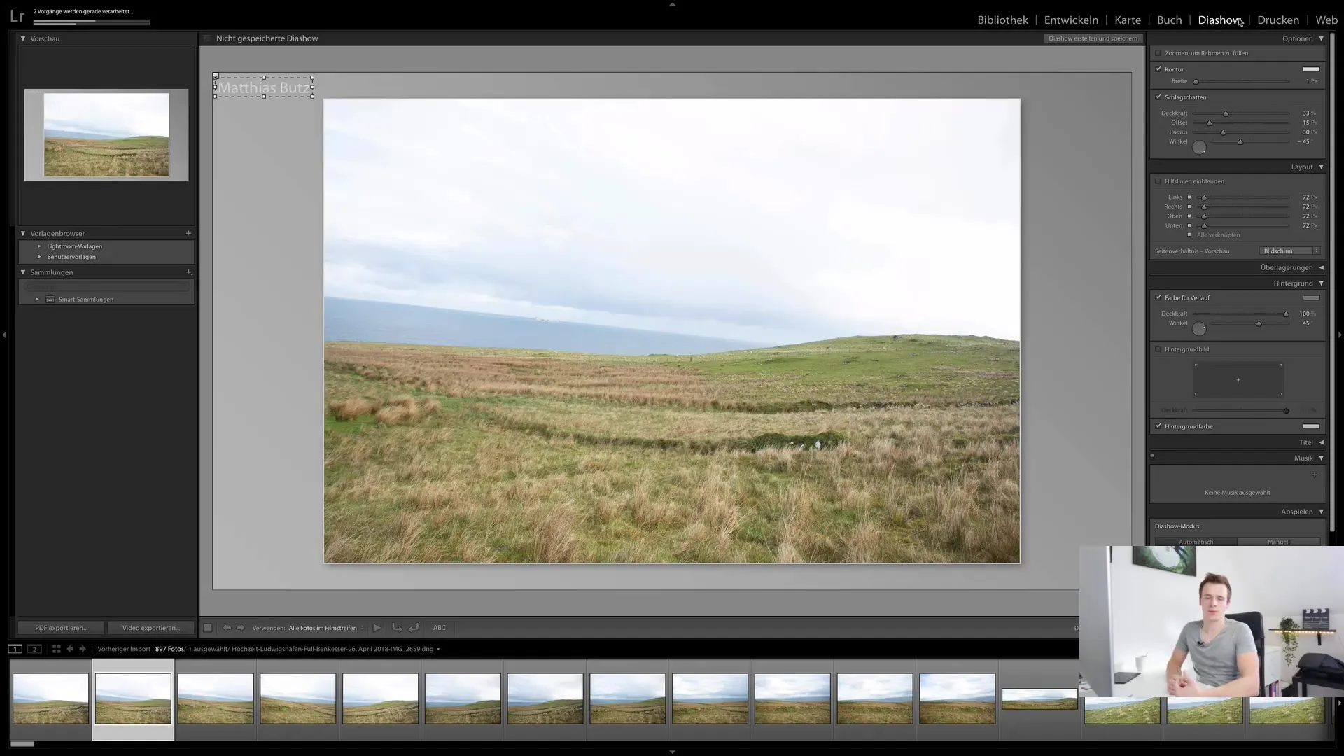This screenshot has height=756, width=1344.
Task: Open Verwenden Alle Fotos im Filmstreifen dropdown
Action: (x=326, y=628)
